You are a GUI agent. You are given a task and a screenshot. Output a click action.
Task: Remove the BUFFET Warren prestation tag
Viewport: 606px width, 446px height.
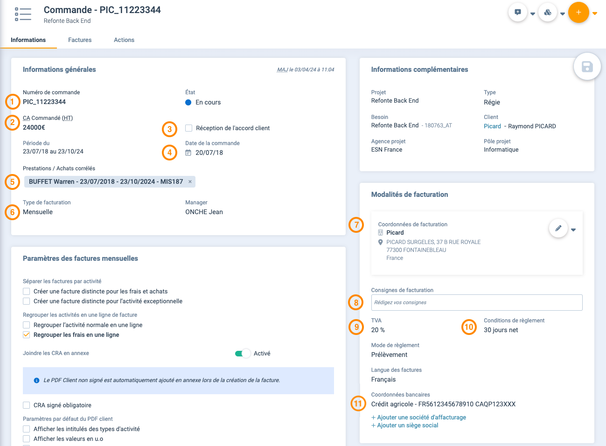(x=190, y=181)
